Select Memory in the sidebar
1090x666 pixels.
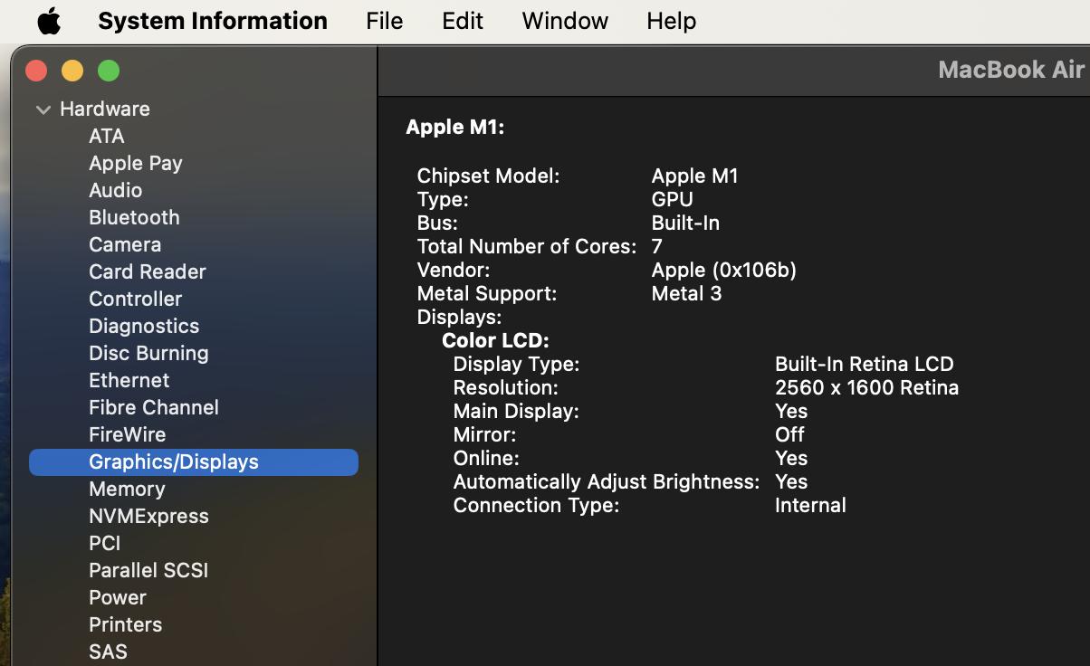[127, 489]
